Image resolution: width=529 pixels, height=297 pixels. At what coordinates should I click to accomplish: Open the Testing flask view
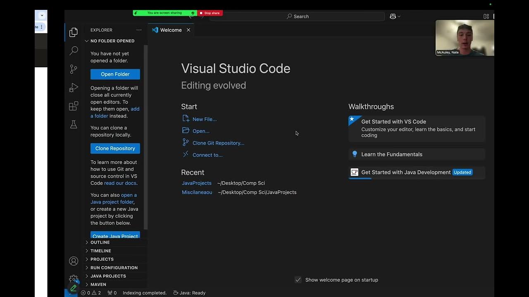tap(74, 124)
